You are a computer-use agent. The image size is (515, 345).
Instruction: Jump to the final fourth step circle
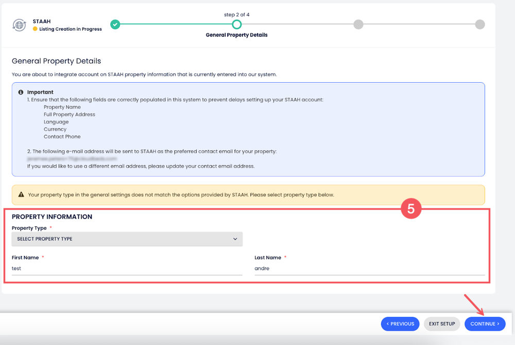(x=479, y=24)
